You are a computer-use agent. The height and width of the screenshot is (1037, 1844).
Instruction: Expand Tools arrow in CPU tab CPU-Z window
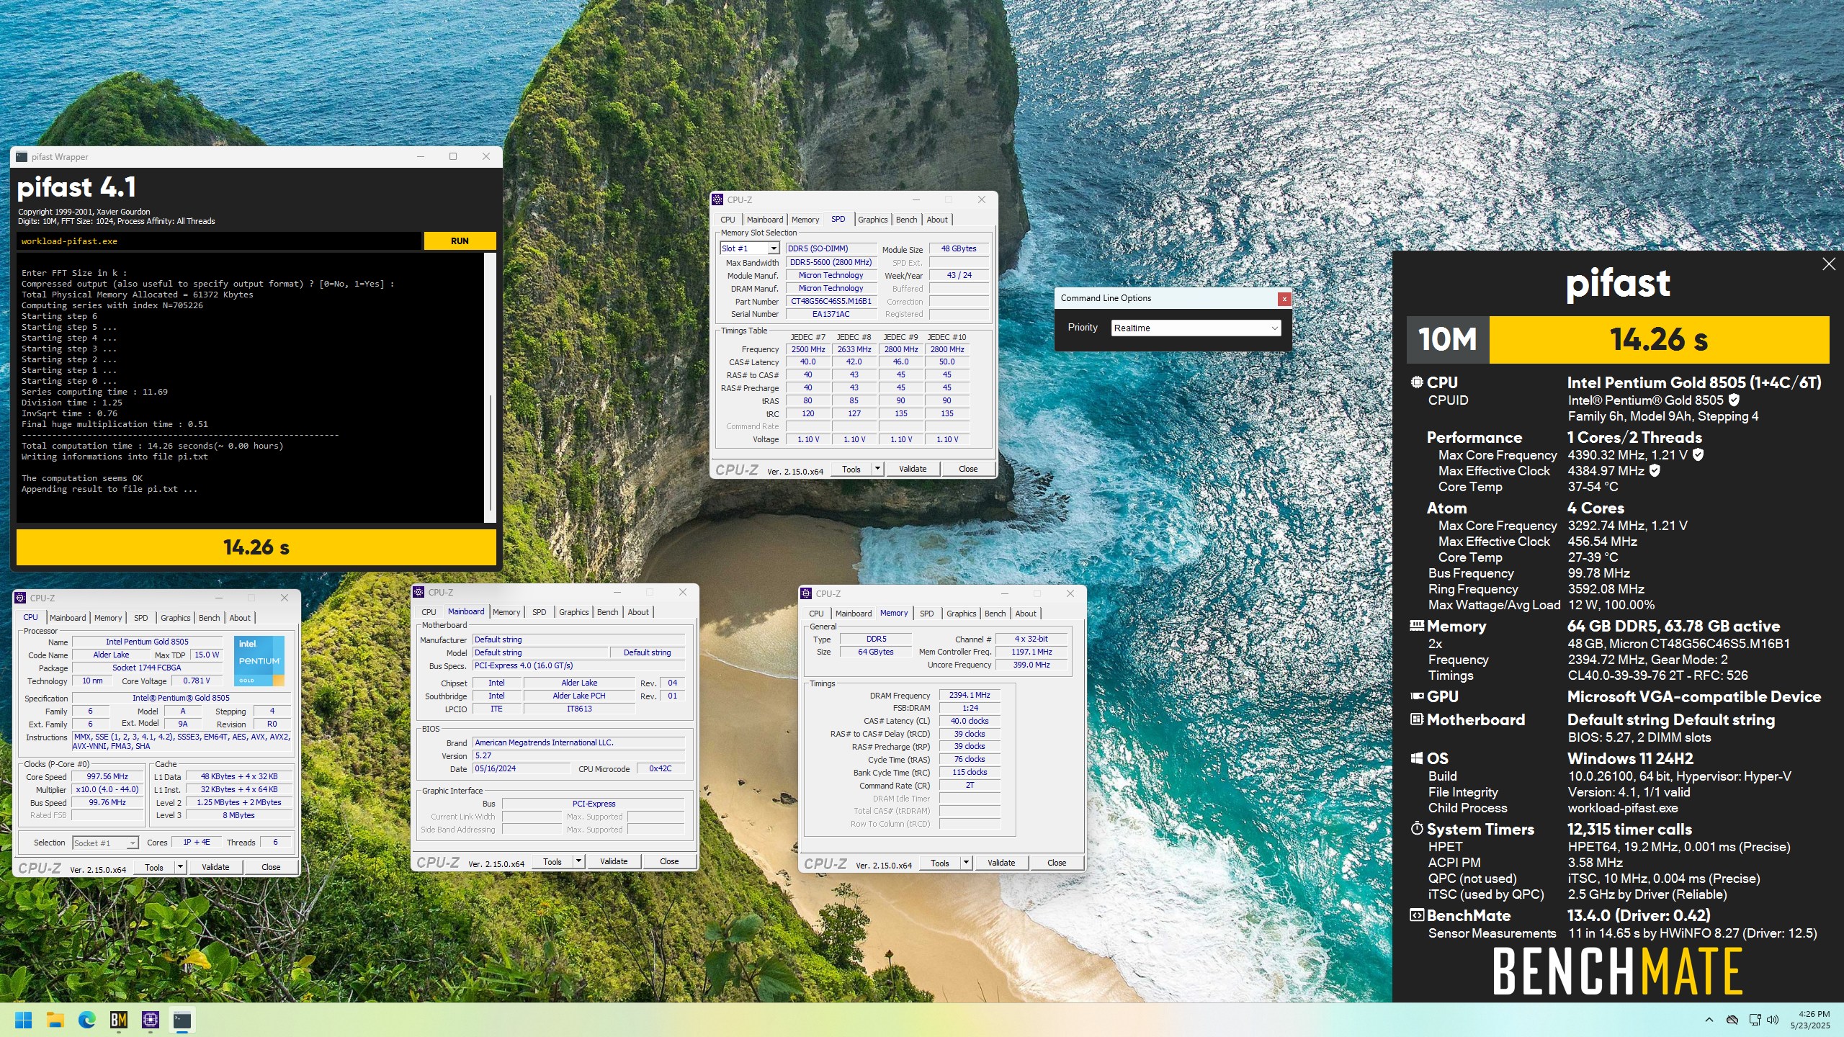tap(180, 868)
